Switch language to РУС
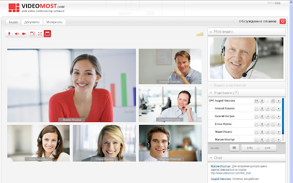The image size is (293, 183). click(270, 3)
